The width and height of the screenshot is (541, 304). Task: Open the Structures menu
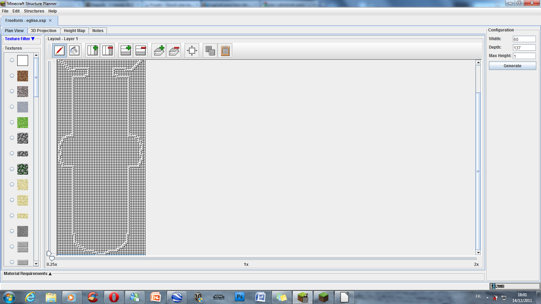pyautogui.click(x=34, y=11)
